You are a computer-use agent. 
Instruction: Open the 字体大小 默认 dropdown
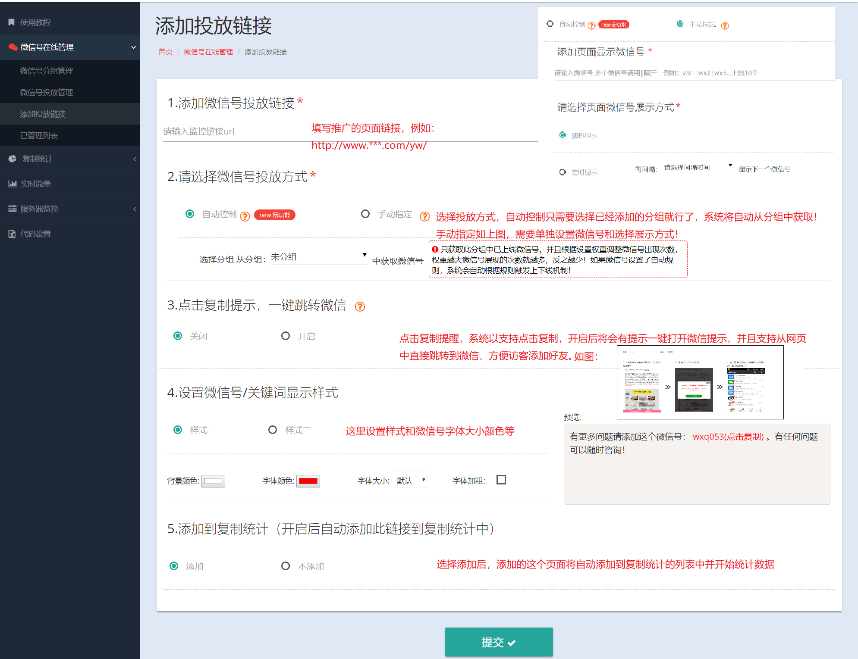pyautogui.click(x=411, y=480)
